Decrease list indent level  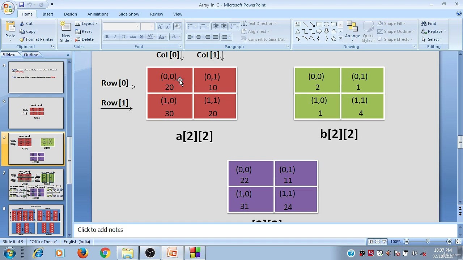(x=216, y=26)
